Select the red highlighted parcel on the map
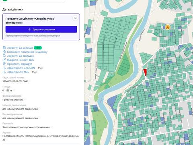 tap(145, 72)
